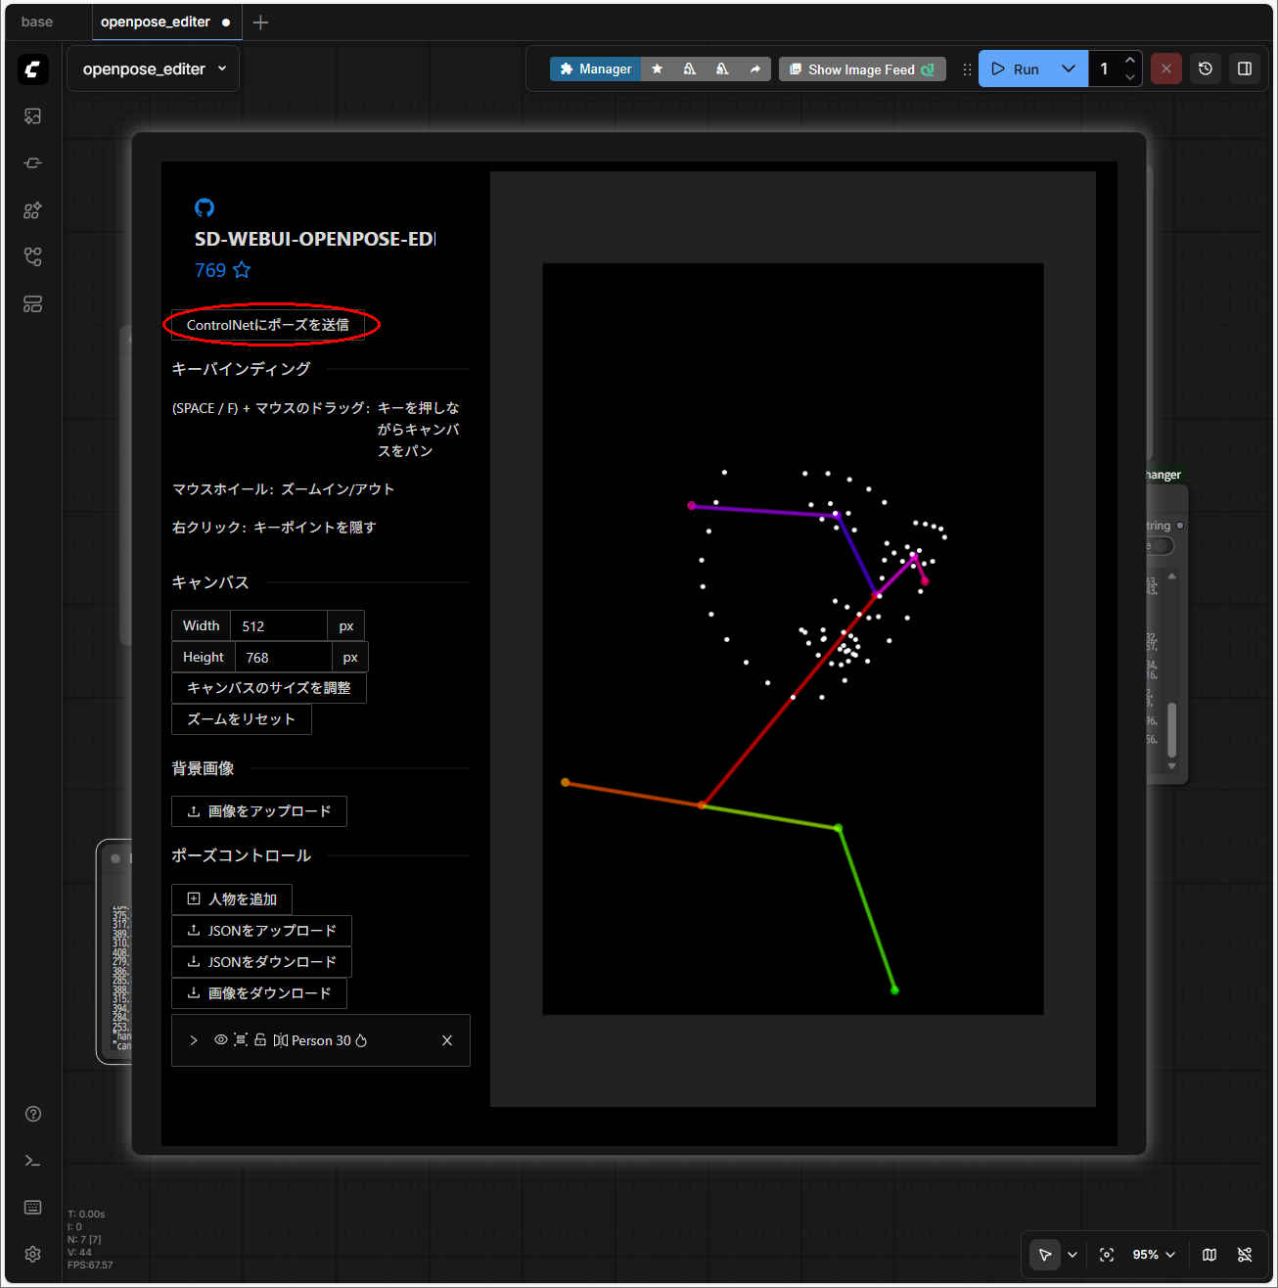Open the queue history clock icon
The width and height of the screenshot is (1278, 1288).
[1206, 69]
